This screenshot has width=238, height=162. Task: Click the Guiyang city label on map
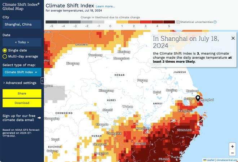[x=53, y=151]
